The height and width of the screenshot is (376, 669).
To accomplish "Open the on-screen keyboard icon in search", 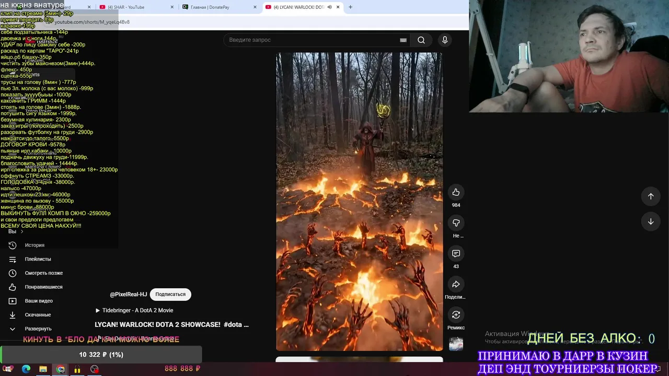I will (403, 40).
